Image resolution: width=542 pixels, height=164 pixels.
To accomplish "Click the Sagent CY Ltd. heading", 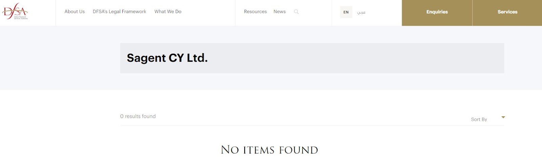I will [x=167, y=58].
